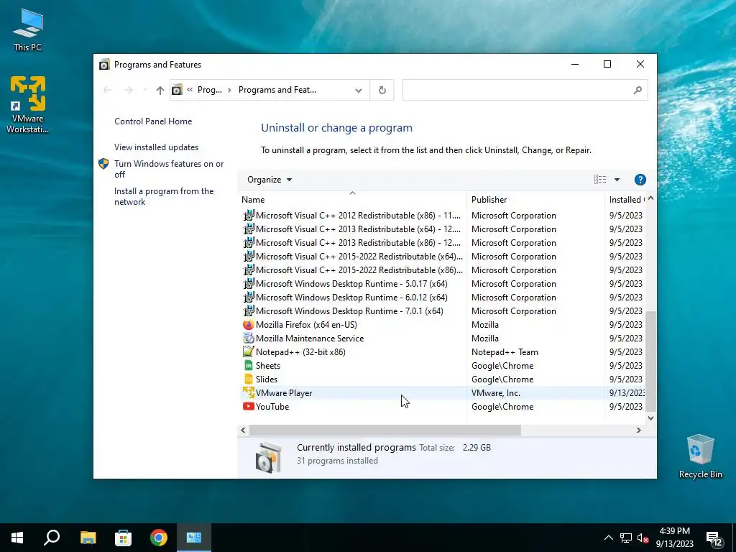Open VMware Workstation desktop shortcut
This screenshot has height=552, width=736.
[28, 104]
